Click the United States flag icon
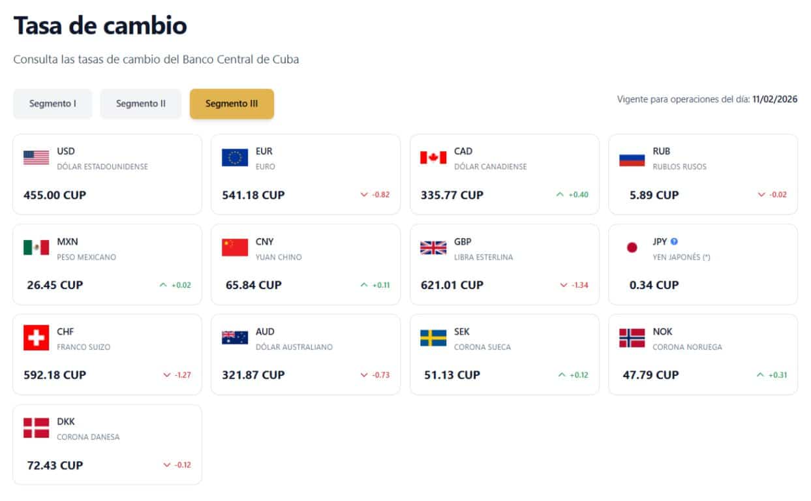811x501 pixels. pyautogui.click(x=37, y=157)
